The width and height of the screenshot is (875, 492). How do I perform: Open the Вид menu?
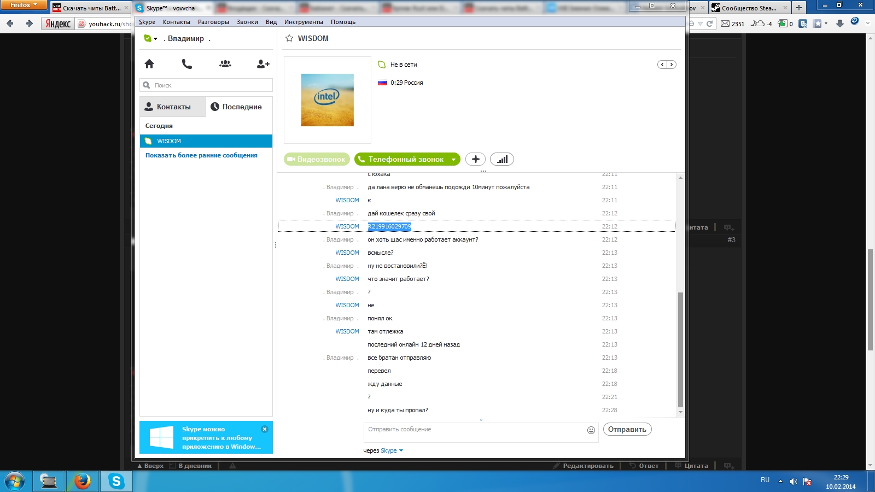coord(271,22)
